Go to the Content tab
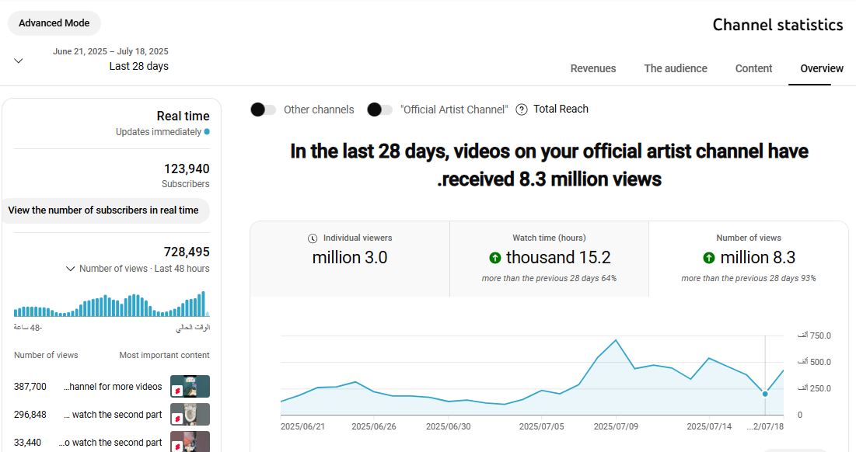Image resolution: width=856 pixels, height=452 pixels. point(753,68)
